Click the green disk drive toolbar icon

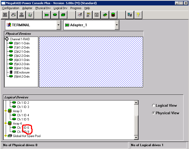[x=55, y=15]
